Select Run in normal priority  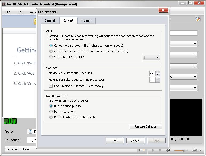[x=51, y=106]
